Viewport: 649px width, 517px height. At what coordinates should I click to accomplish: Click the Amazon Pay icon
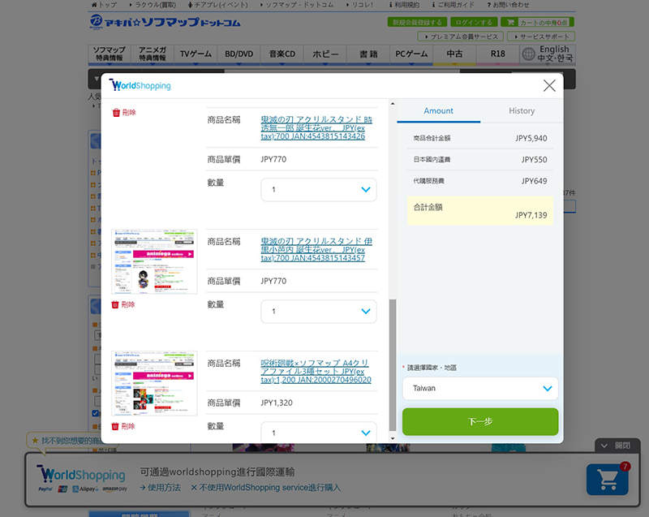point(114,489)
